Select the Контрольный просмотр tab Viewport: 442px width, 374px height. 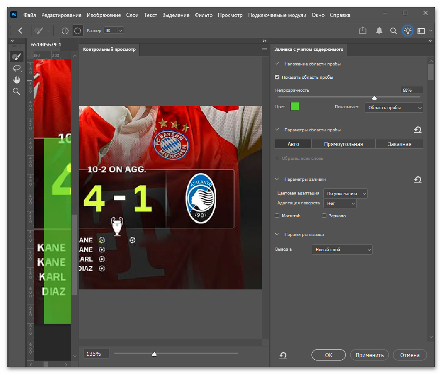pos(109,49)
